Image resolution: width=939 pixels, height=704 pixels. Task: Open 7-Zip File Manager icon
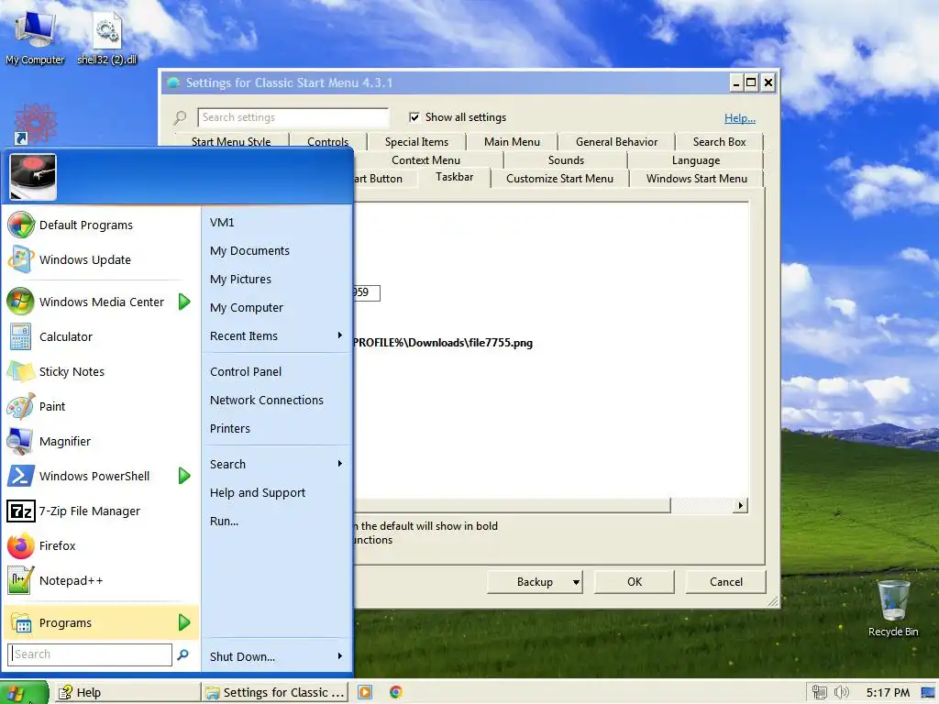21,511
